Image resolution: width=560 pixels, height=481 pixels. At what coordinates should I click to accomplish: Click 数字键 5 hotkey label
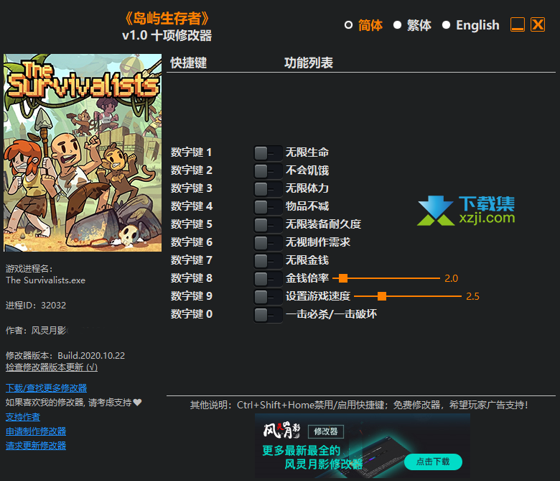(x=191, y=224)
